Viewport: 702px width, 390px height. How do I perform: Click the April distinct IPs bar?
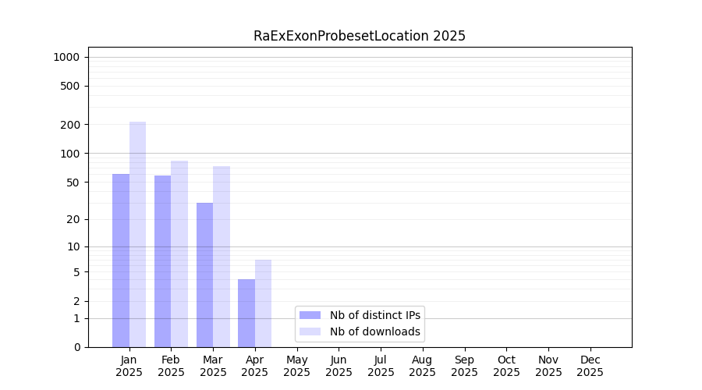click(246, 313)
